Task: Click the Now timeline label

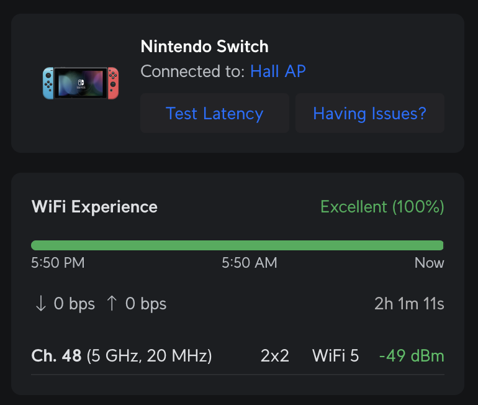Action: (x=429, y=263)
